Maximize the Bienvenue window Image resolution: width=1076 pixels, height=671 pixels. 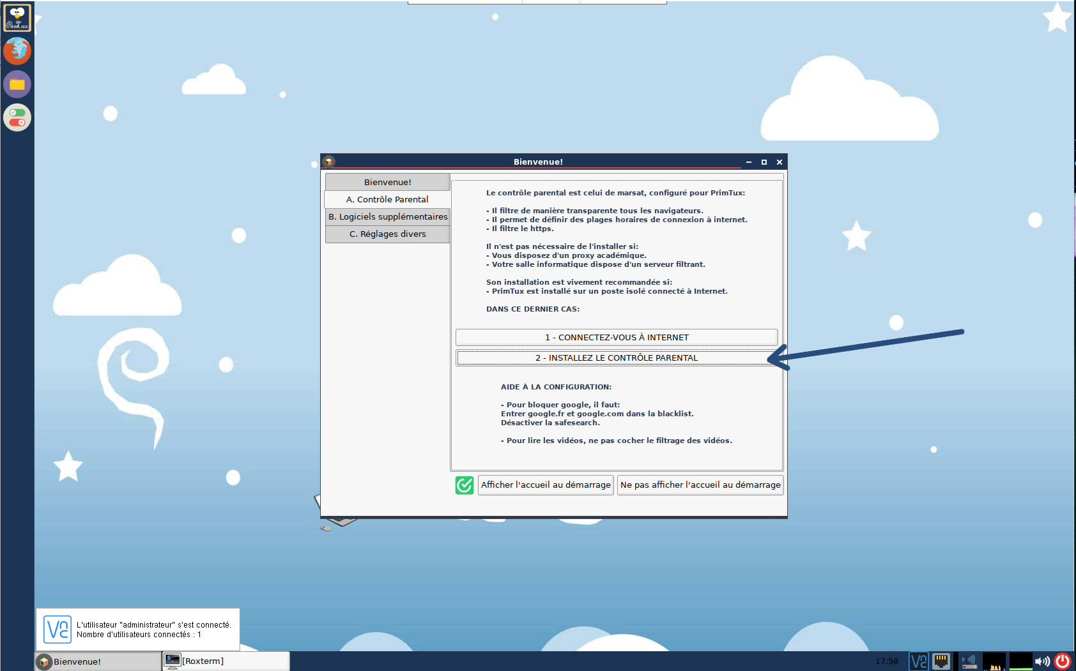(x=764, y=162)
